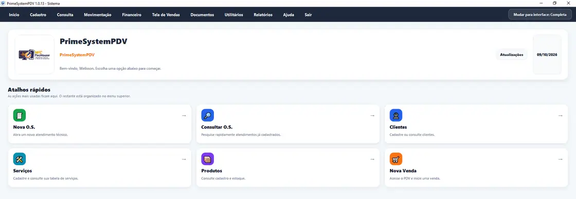Click Sair in the top menu
This screenshot has height=199, width=576.
click(308, 15)
